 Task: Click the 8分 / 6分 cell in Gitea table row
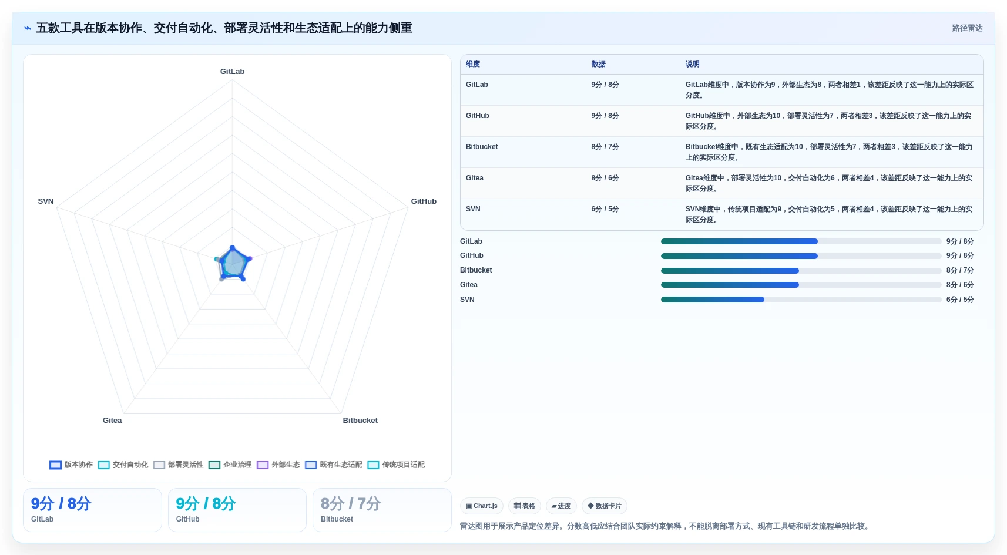coord(605,178)
